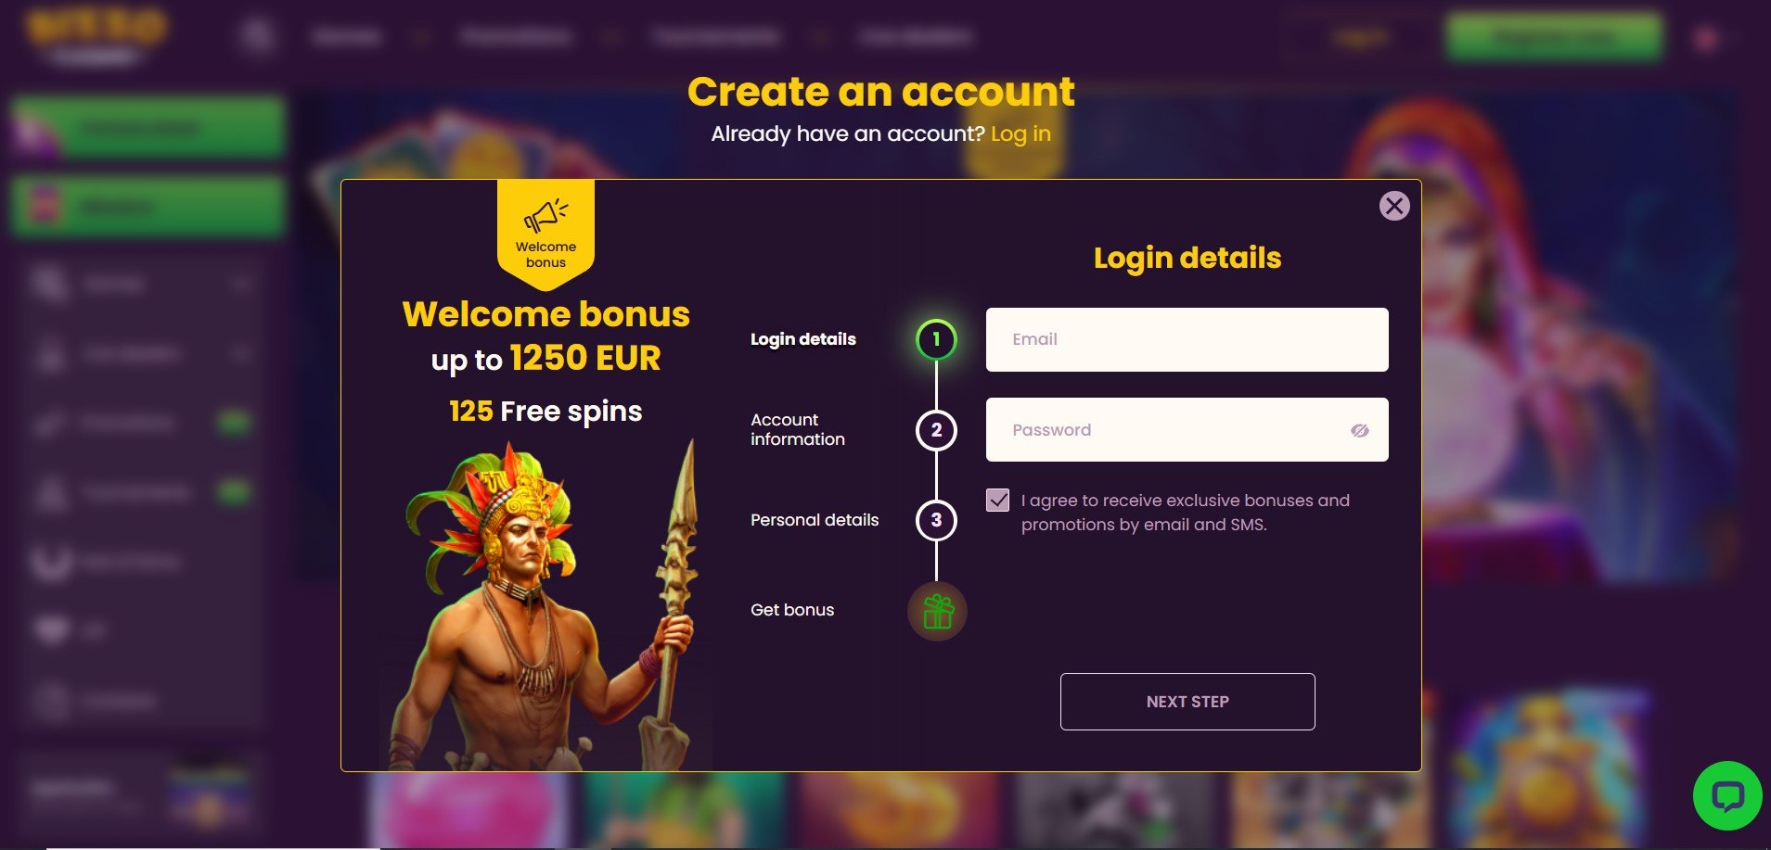Viewport: 1771px width, 850px height.
Task: Click the Welcome bonus megaphone badge
Action: pos(545,235)
